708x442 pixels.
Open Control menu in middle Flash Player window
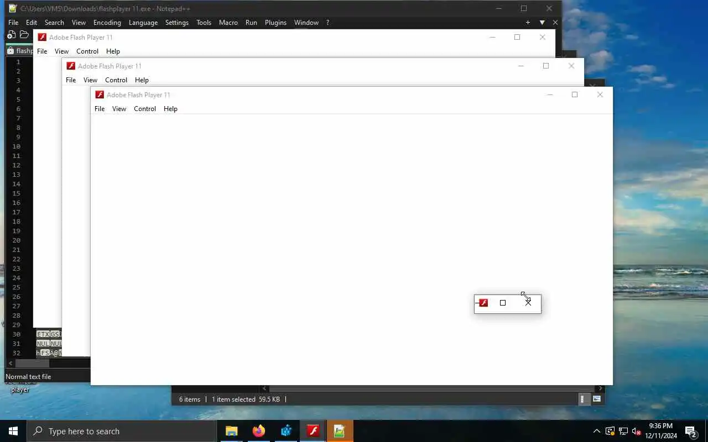pos(116,80)
